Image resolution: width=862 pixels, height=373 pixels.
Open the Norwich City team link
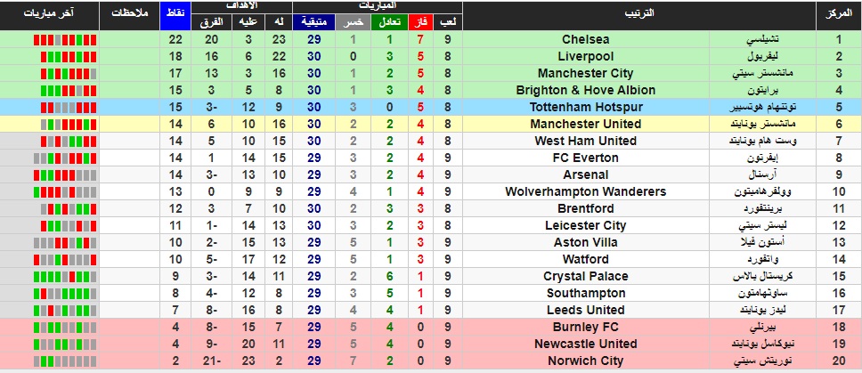coord(585,361)
